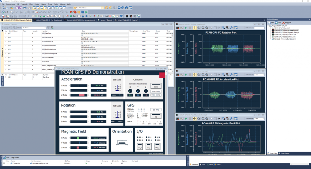
Task: Click the Print icon in the main toolbar
Action: pos(25,8)
